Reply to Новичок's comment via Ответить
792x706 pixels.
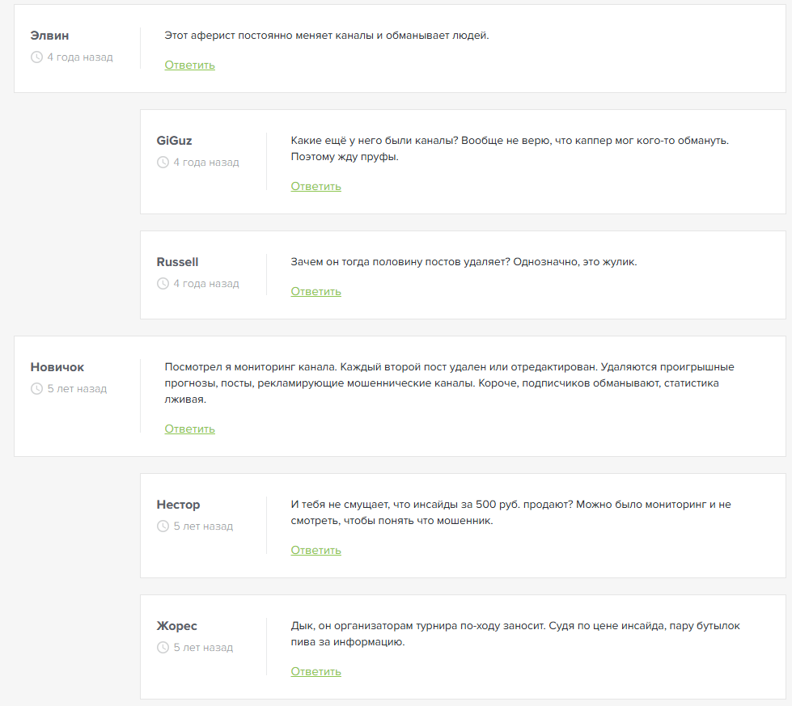tap(190, 429)
